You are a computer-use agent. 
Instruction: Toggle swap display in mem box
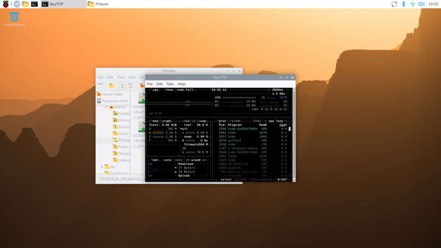coord(202,121)
